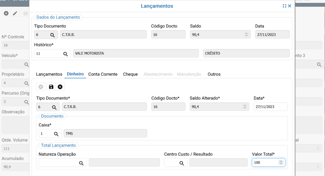Click the save icon in Dinheiro toolbar
This screenshot has height=176, width=325.
pyautogui.click(x=51, y=87)
